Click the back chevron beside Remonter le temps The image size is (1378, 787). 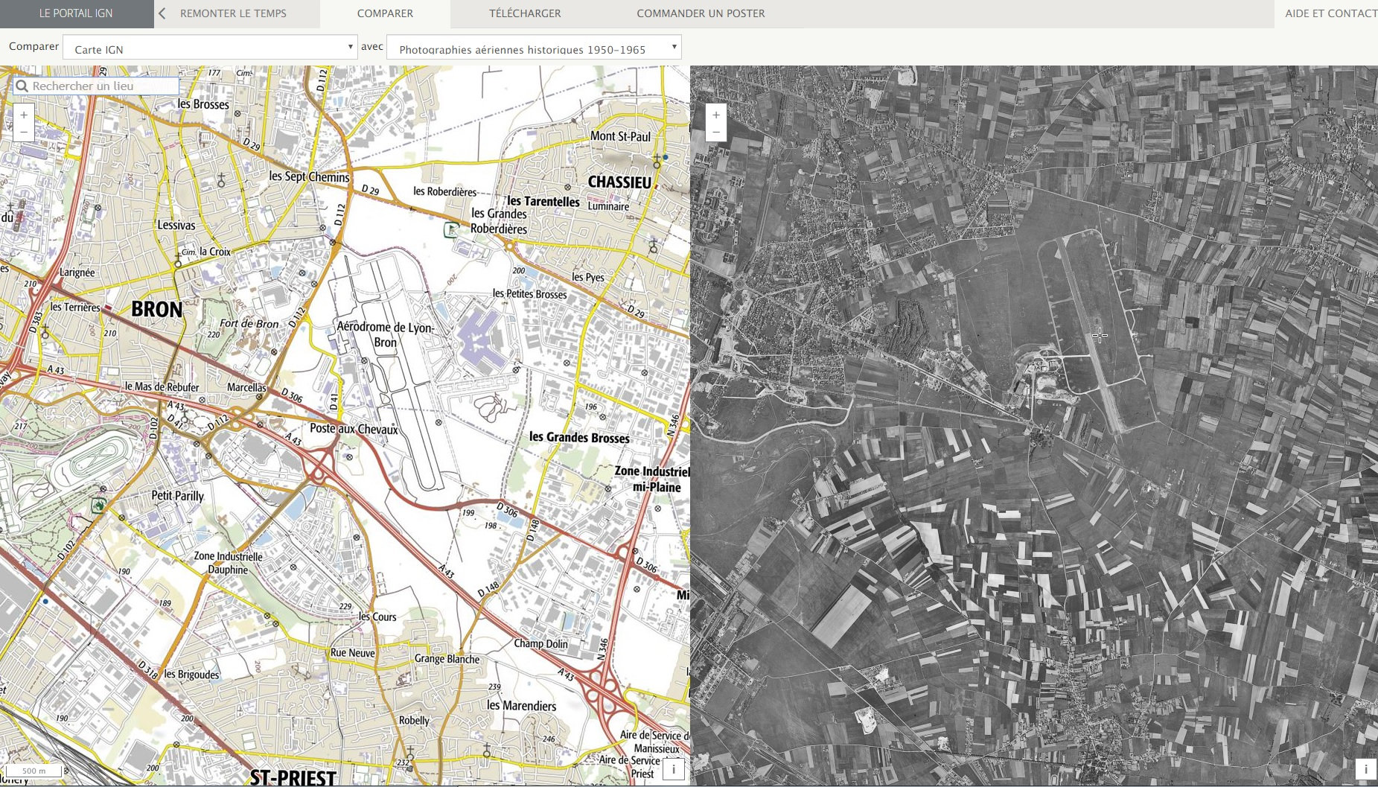[162, 13]
